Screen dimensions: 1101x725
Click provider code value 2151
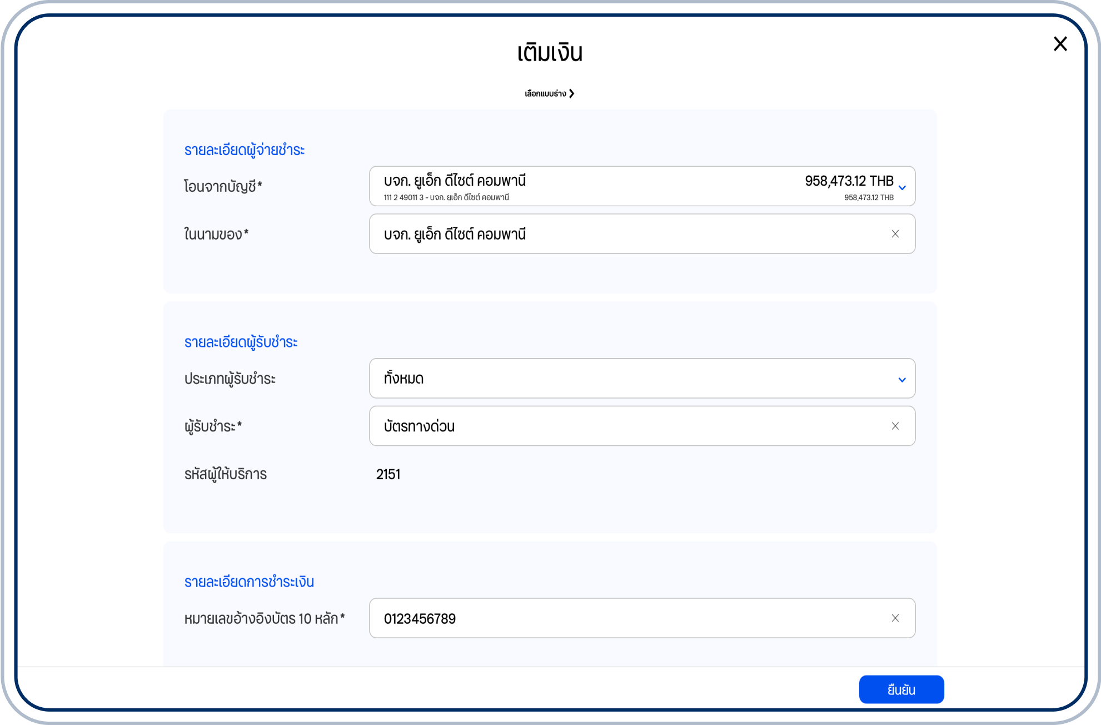388,474
